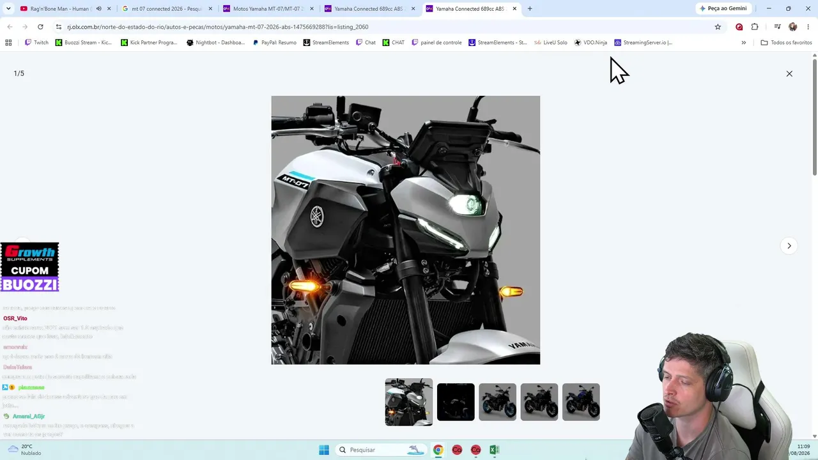
Task: Select the third motorcycle thumbnail
Action: (497, 402)
